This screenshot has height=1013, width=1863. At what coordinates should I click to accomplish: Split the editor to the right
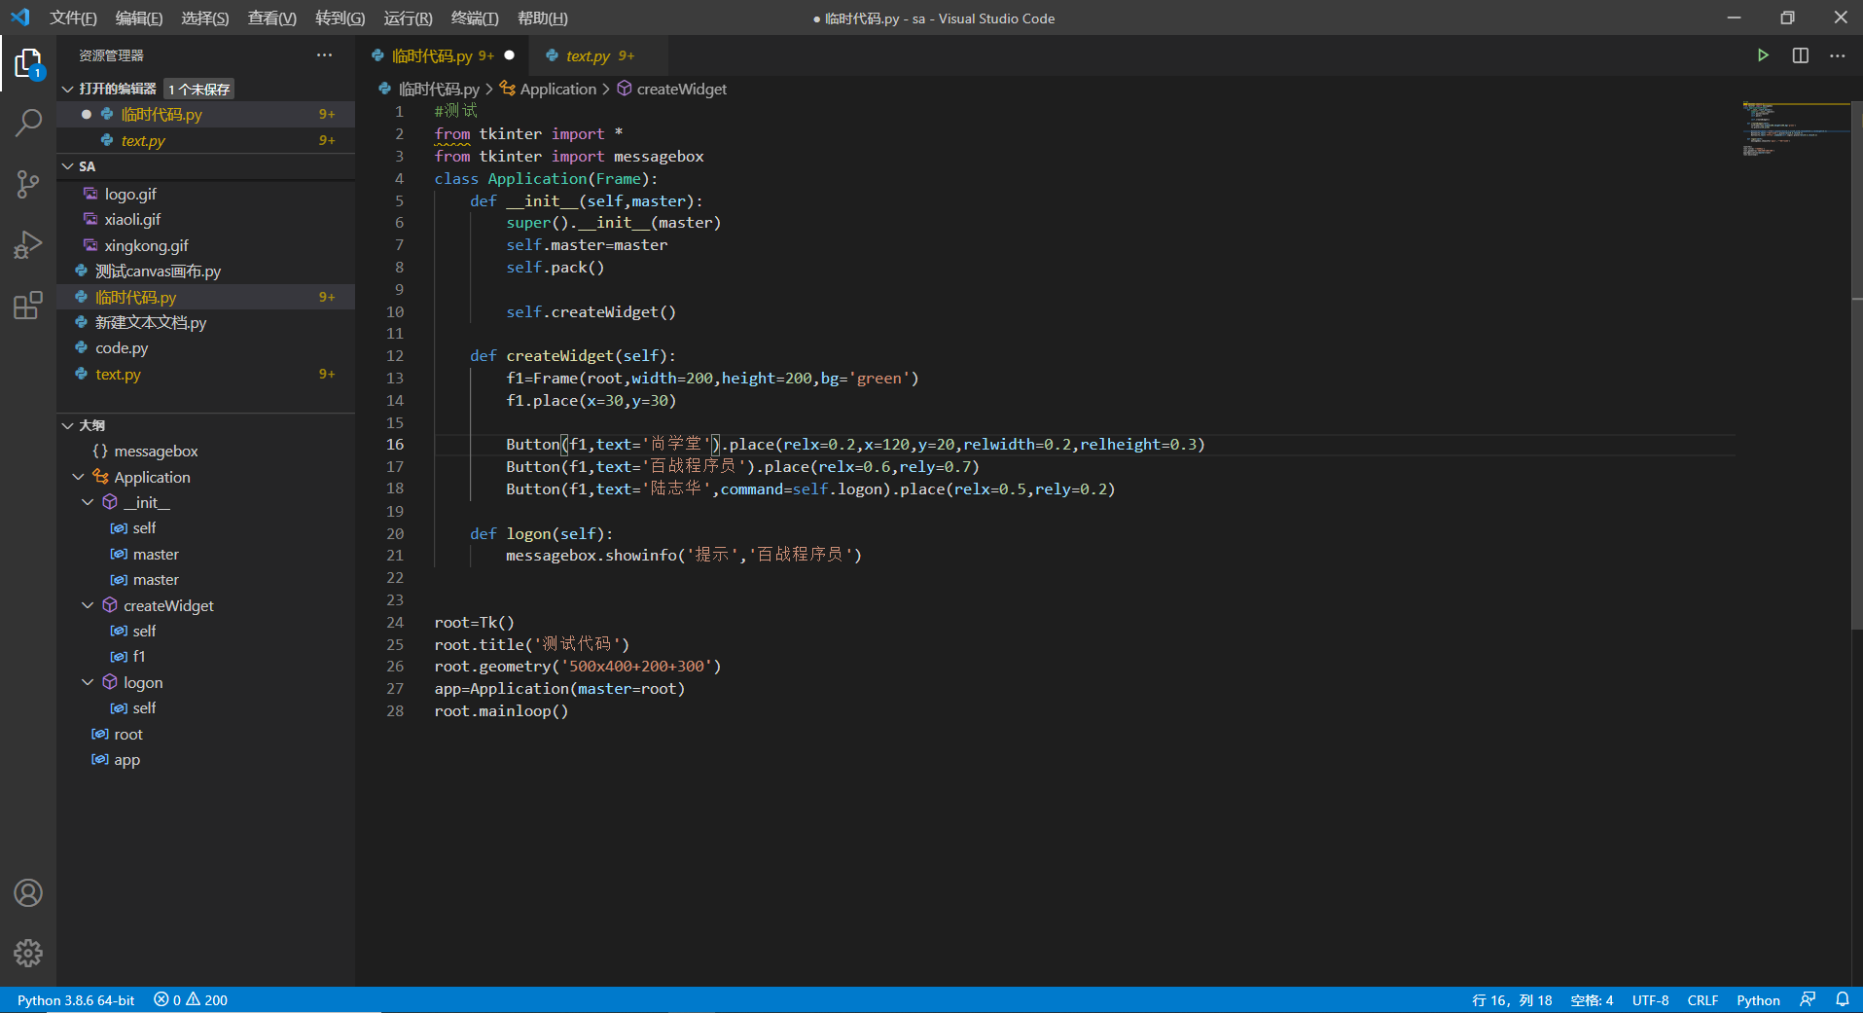(x=1800, y=55)
